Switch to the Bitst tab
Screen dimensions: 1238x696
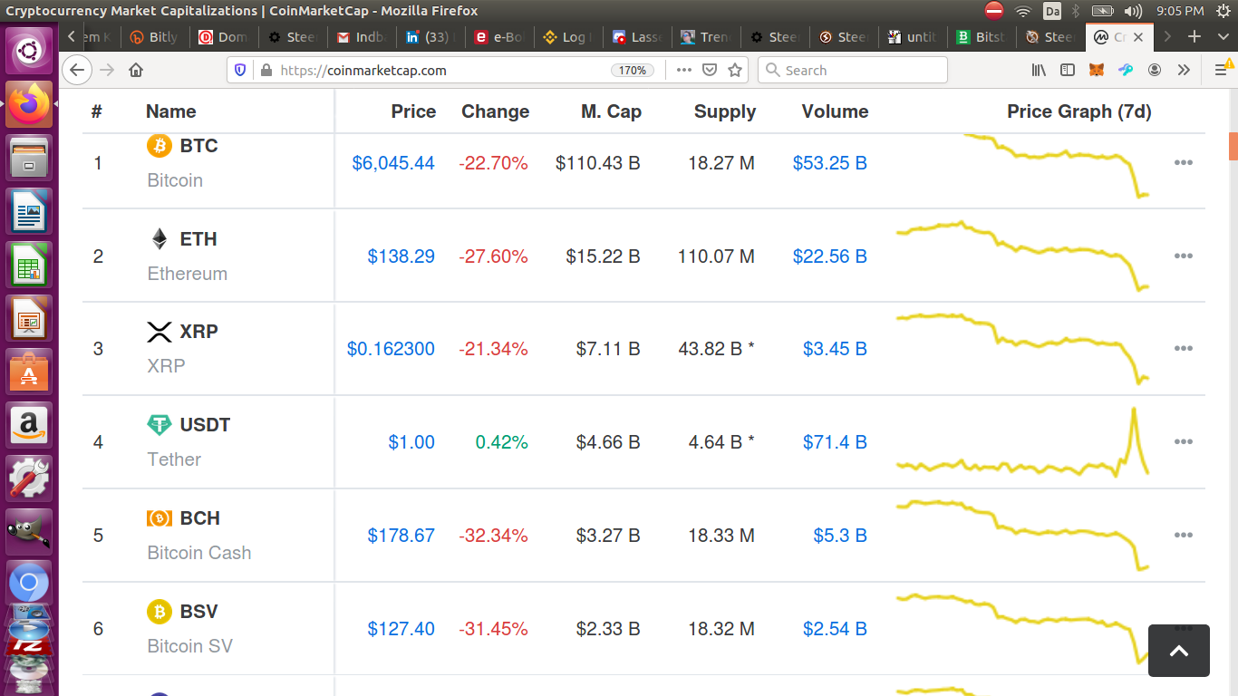click(x=982, y=37)
